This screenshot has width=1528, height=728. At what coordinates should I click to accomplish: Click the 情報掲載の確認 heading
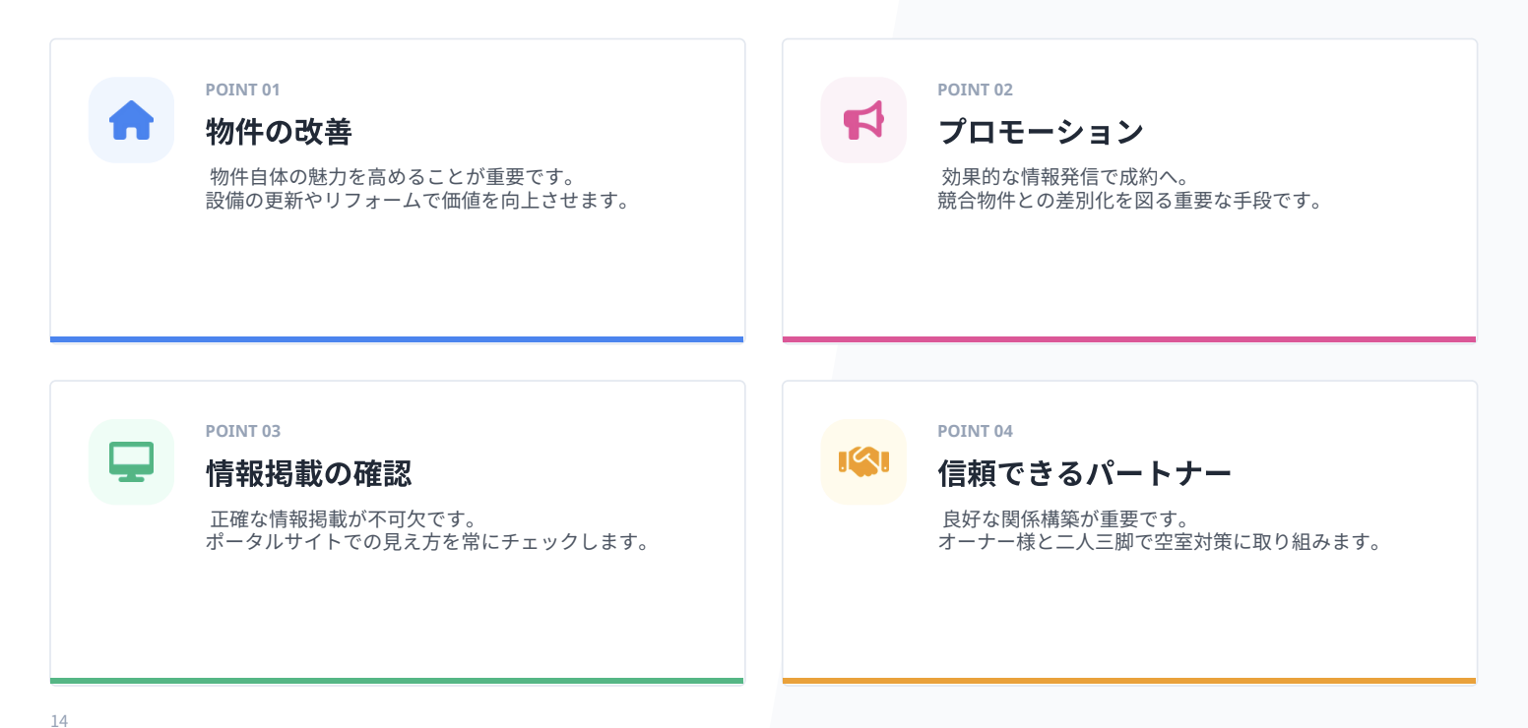(308, 473)
